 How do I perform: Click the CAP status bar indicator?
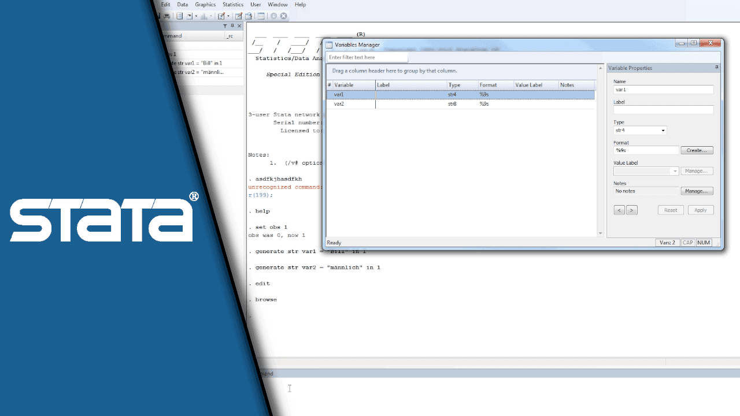[687, 243]
